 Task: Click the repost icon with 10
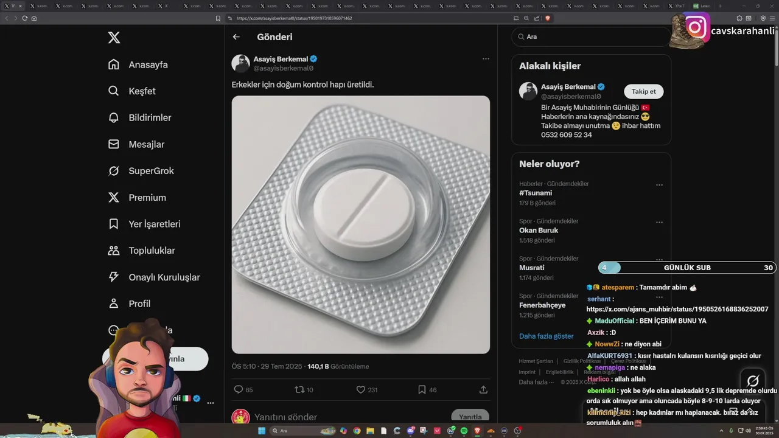click(299, 389)
